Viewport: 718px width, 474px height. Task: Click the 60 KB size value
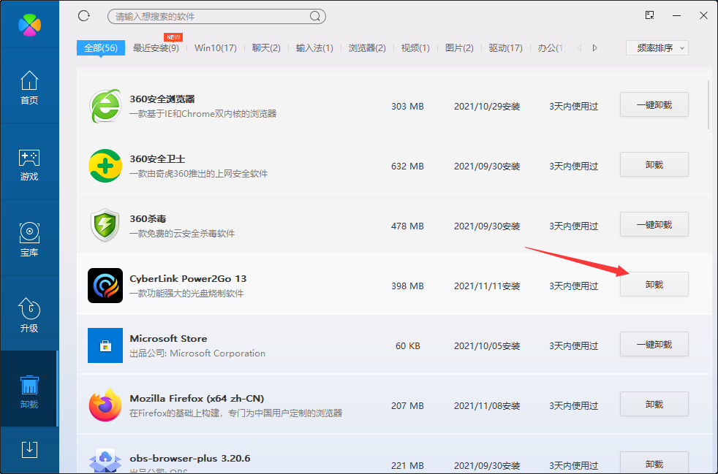coord(408,346)
